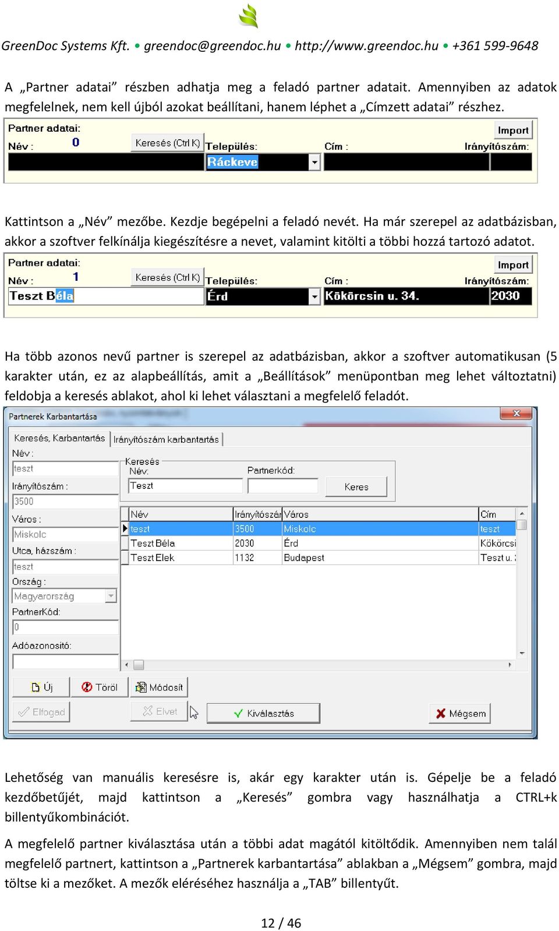Confirm with the Kiválasztás button
This screenshot has width=559, height=931.
pos(263,713)
